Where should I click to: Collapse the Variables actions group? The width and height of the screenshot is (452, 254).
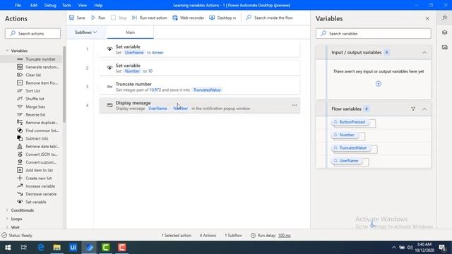(7, 51)
